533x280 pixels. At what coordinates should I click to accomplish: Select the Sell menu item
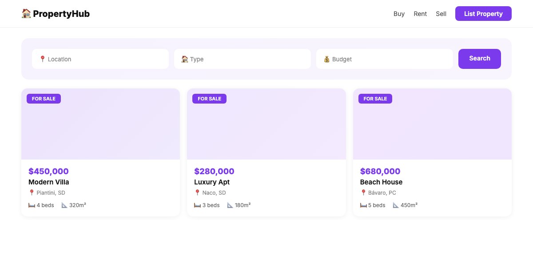pyautogui.click(x=441, y=14)
